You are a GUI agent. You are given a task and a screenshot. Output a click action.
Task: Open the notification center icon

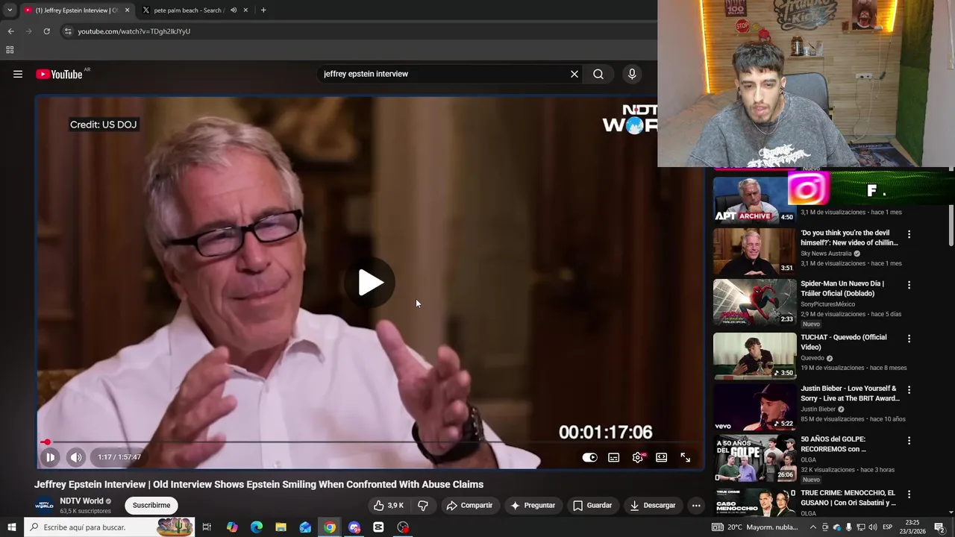pos(939,527)
